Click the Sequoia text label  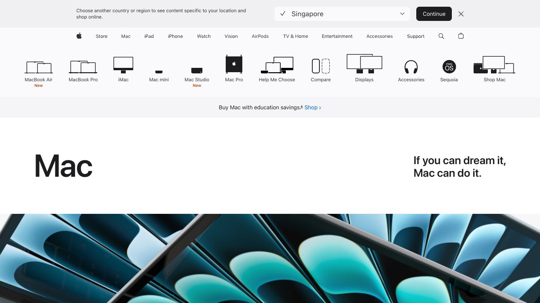click(449, 80)
